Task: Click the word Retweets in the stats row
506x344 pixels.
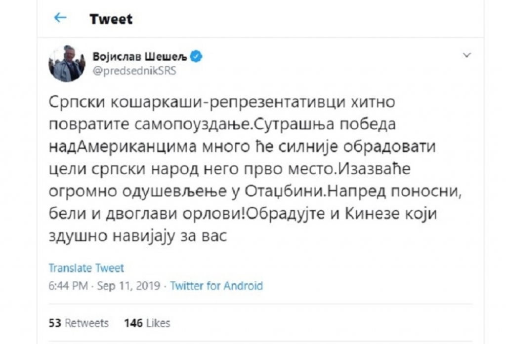Action: tap(86, 323)
